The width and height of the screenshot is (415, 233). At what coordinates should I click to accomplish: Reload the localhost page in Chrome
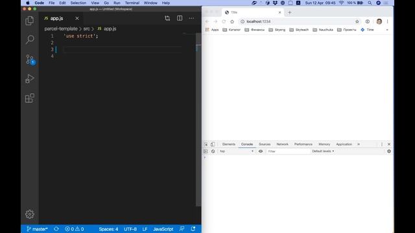pos(224,21)
